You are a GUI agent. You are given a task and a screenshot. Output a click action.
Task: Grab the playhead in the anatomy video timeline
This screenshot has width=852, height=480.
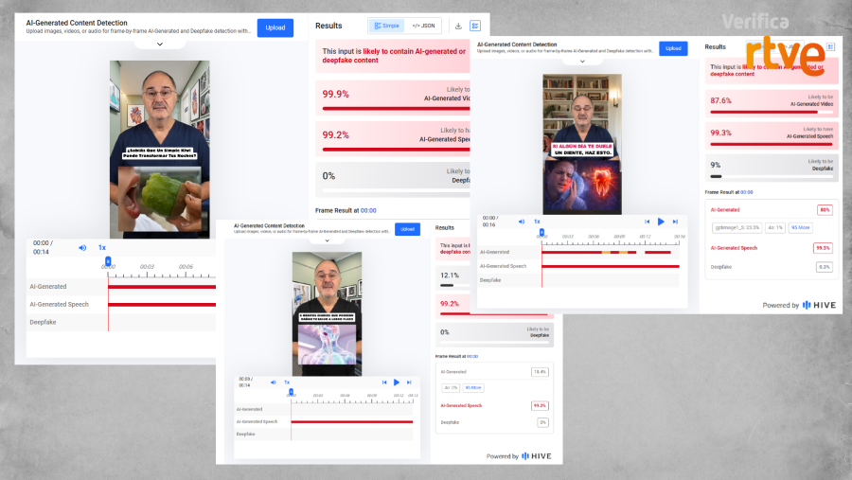coord(292,392)
